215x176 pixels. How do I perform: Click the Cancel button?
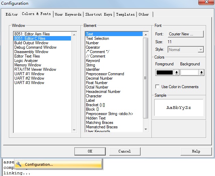[x=125, y=151]
